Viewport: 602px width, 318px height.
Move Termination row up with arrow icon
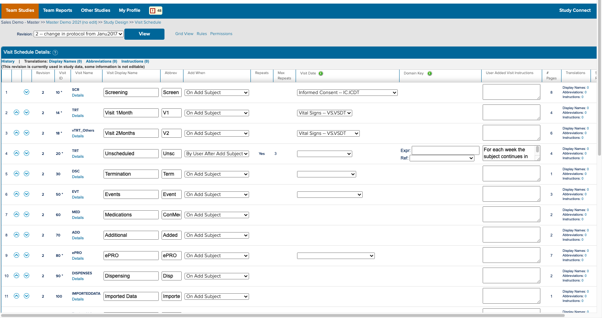(16, 174)
